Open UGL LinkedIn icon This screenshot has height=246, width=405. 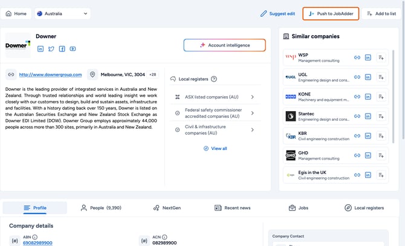[368, 77]
